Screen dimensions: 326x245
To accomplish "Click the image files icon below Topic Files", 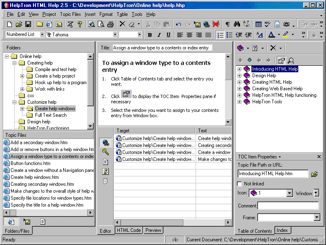I will pyautogui.click(x=27, y=222).
